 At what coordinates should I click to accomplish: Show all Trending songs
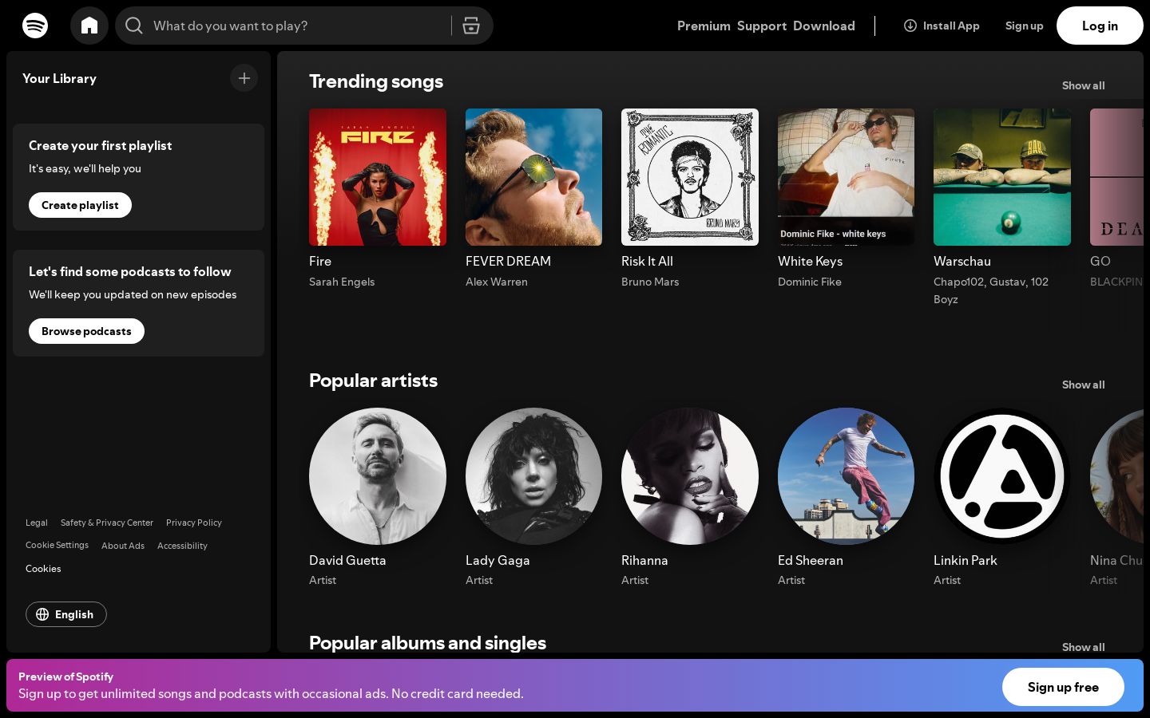pyautogui.click(x=1084, y=85)
